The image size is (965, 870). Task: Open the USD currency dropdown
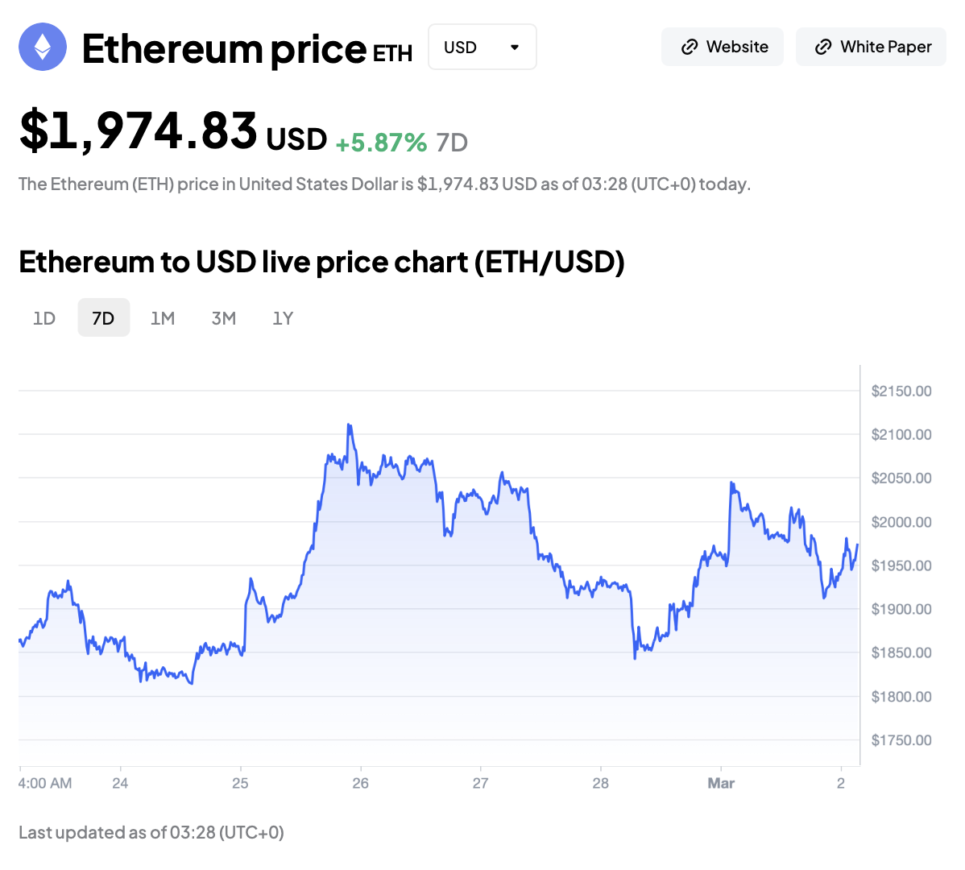point(482,48)
